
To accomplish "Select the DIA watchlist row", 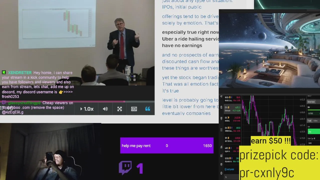I will pos(232,129).
